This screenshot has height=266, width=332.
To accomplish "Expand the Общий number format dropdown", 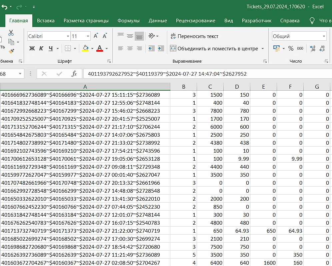I will coord(324,36).
